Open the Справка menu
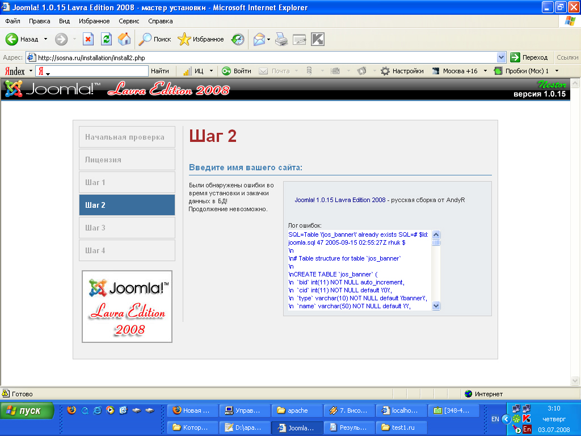This screenshot has height=436, width=581. pos(161,21)
